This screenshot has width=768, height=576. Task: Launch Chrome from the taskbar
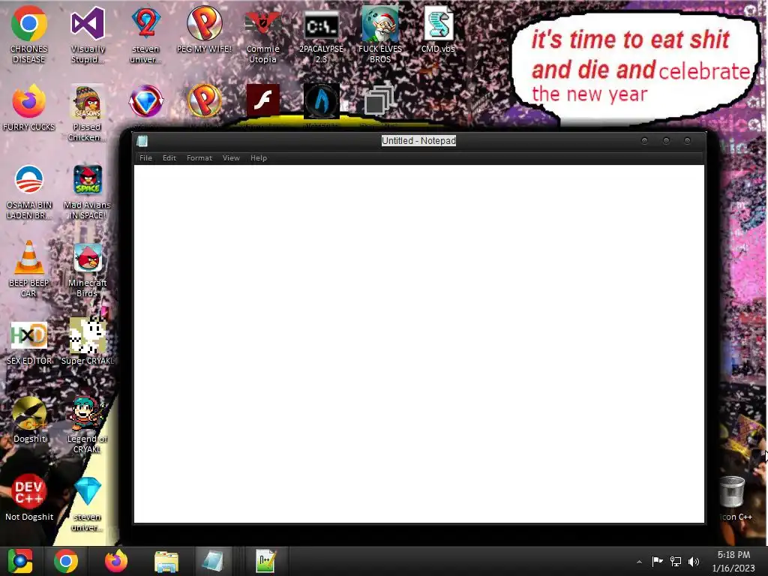[x=66, y=561]
